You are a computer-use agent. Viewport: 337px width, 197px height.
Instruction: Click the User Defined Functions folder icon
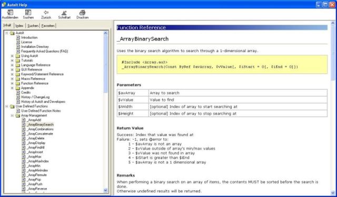(x=12, y=106)
